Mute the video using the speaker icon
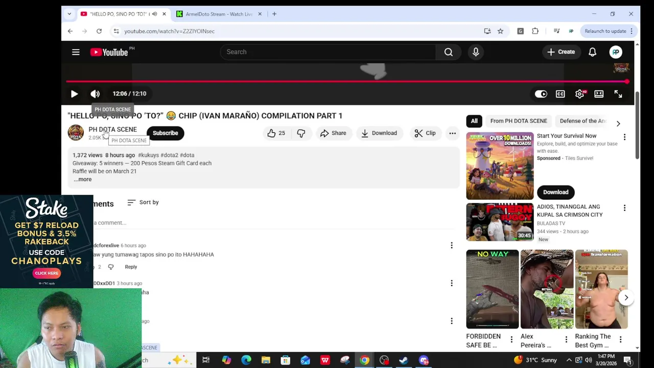 (x=95, y=94)
